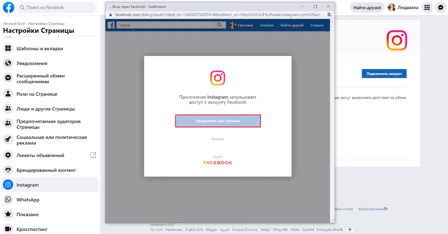
Task: Click Найти друзей in popup header
Action: (x=292, y=25)
